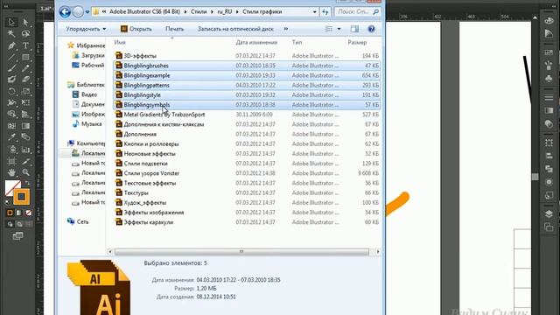Sort by Тип column header
The image size is (560, 315).
point(297,43)
